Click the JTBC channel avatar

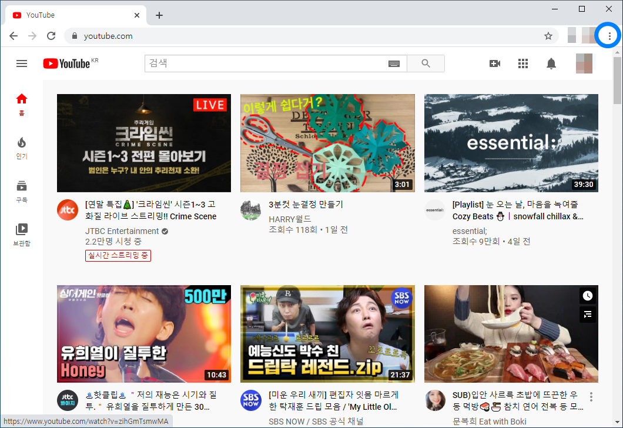[x=68, y=210]
